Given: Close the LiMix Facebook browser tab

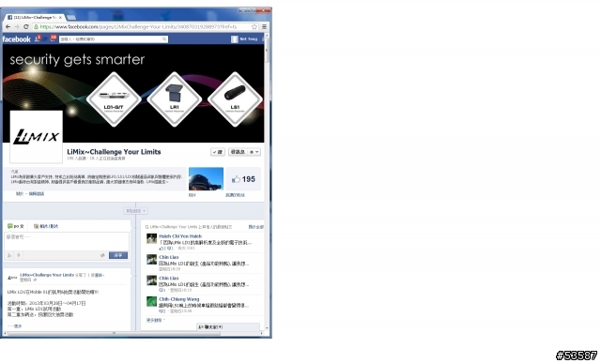Looking at the screenshot, I should coord(60,17).
